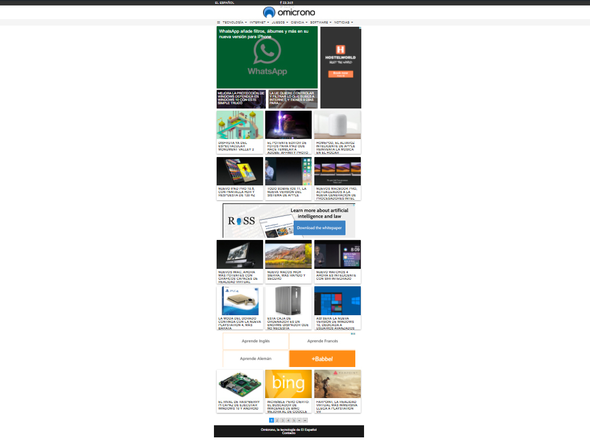Click the ROSS logo in the ad banner
Viewport: 590px width, 445px height.
(241, 221)
